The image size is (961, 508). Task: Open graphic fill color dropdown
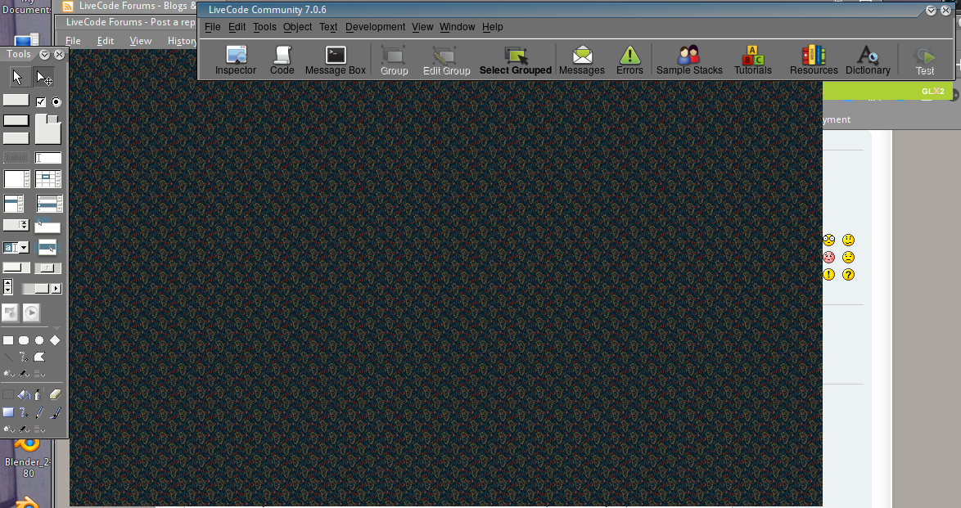click(x=8, y=373)
